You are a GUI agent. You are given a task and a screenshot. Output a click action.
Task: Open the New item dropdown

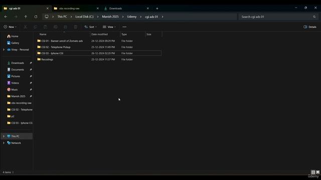coord(10,27)
